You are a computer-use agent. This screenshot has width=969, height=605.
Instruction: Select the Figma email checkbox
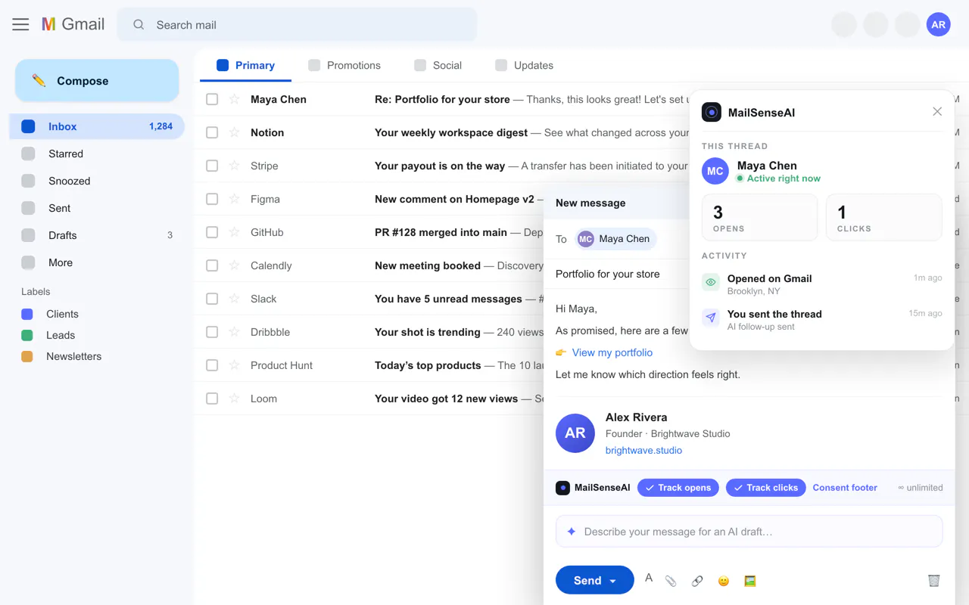(x=212, y=199)
